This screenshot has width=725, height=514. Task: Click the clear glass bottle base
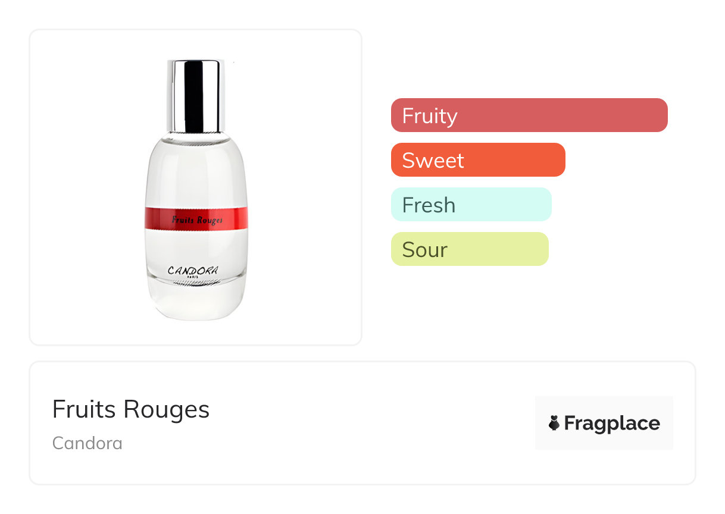tap(196, 300)
